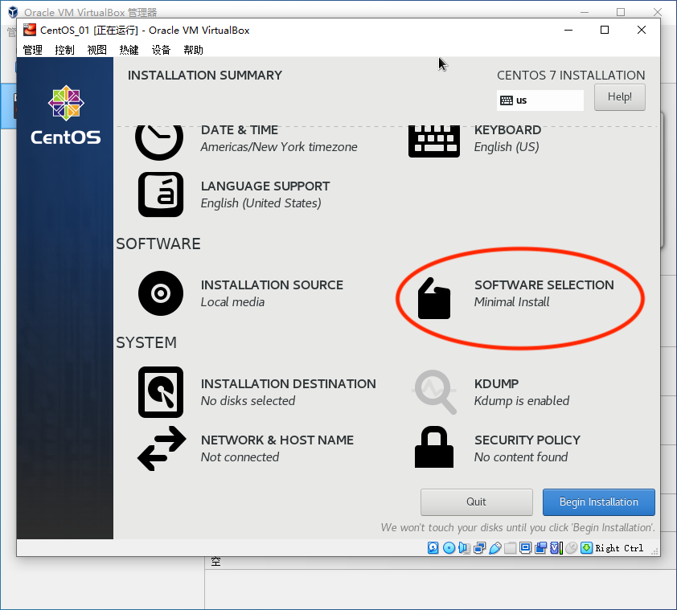
Task: Open the Software Selection package icon
Action: [434, 298]
